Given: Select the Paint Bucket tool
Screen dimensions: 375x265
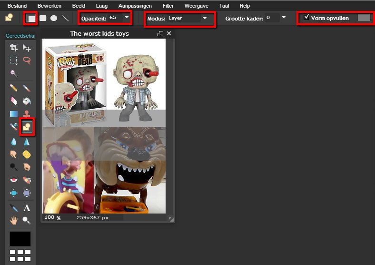Looking at the screenshot, I should point(27,101).
